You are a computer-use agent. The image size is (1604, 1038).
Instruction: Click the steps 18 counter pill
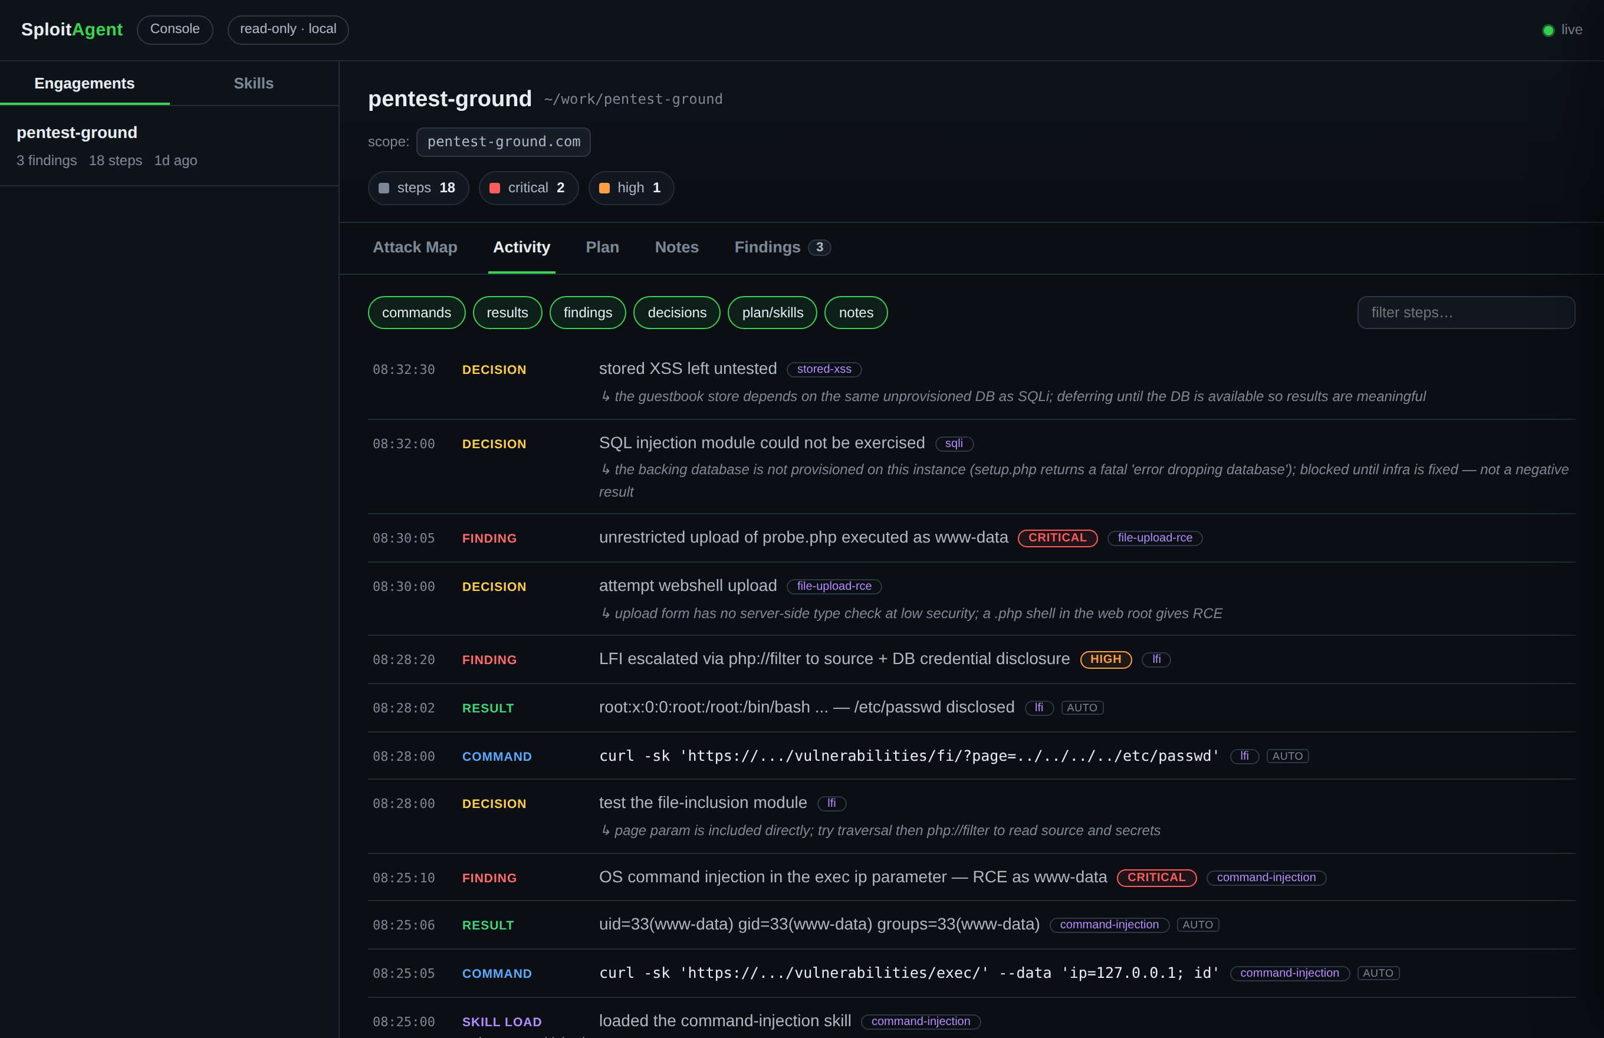(419, 188)
